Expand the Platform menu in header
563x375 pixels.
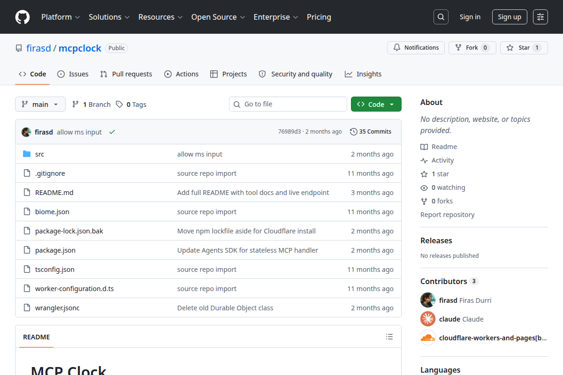coord(61,17)
